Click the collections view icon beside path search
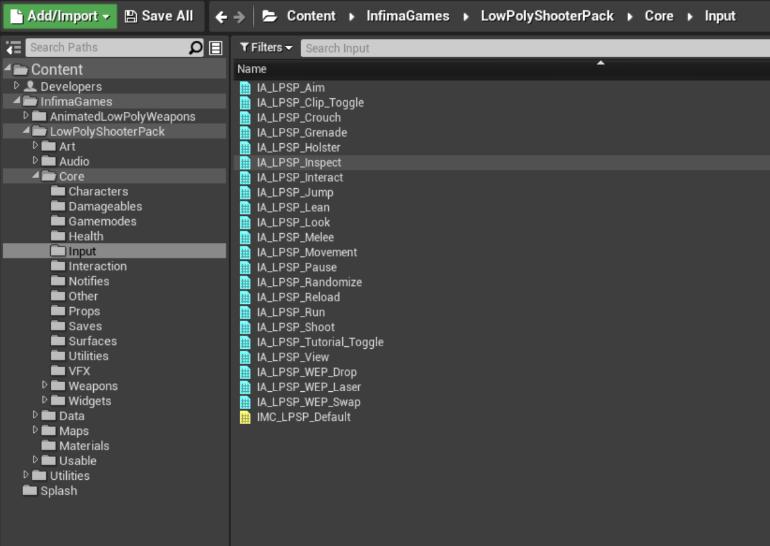Image resolution: width=770 pixels, height=546 pixels. (x=216, y=48)
